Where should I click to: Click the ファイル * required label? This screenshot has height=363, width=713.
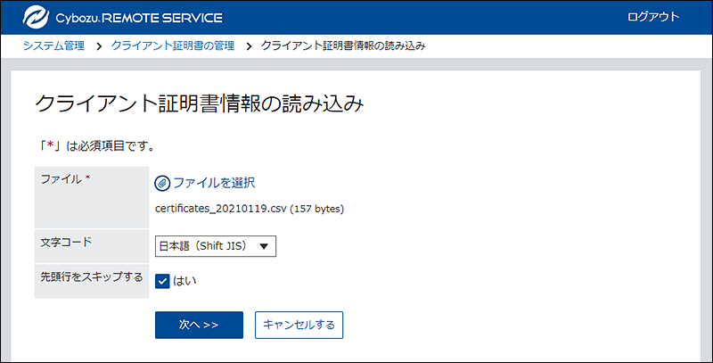click(x=65, y=179)
